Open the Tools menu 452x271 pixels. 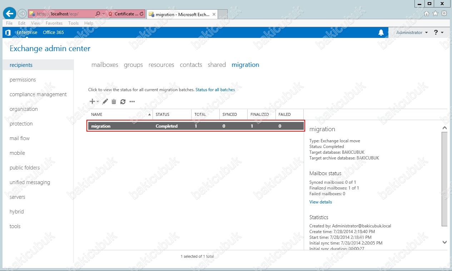pos(73,23)
